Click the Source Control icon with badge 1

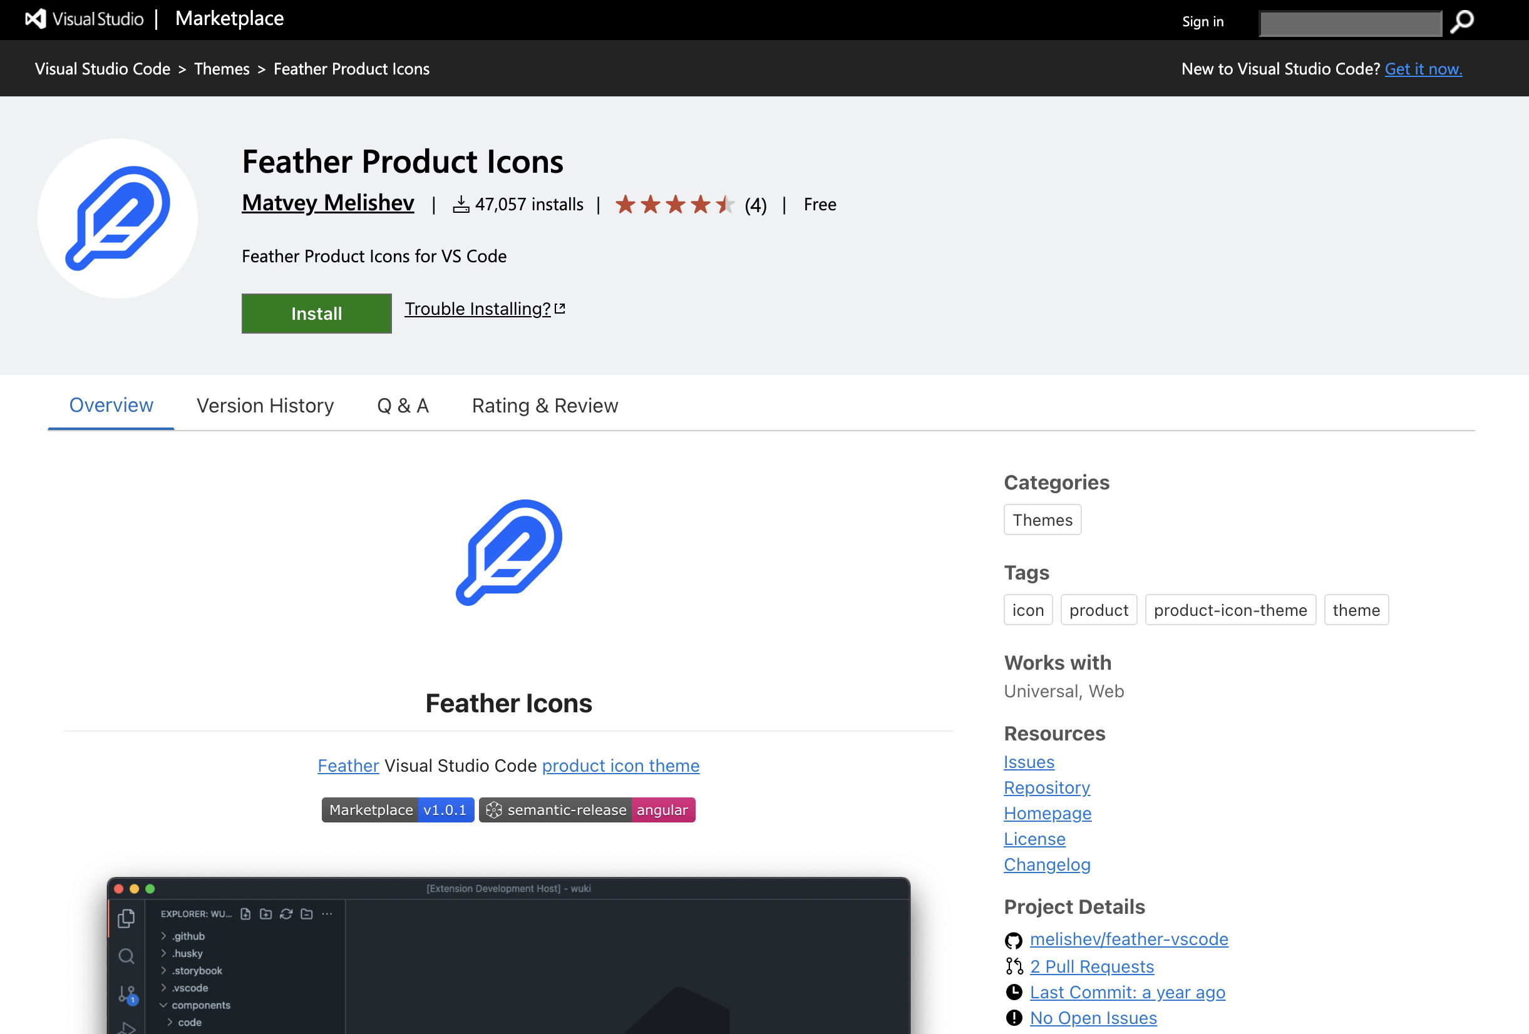point(127,996)
